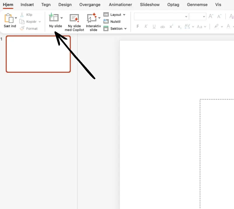The height and width of the screenshot is (209, 234).
Task: Open the font name combo box
Action: 161,16
